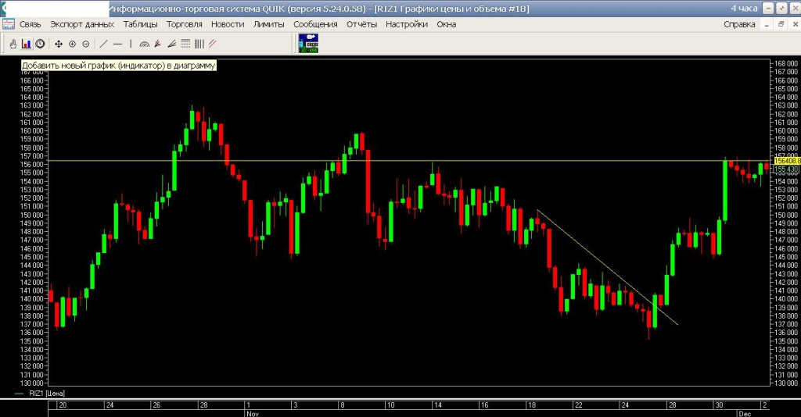Select the red parallel channel tool
The height and width of the screenshot is (417, 801).
(x=213, y=45)
